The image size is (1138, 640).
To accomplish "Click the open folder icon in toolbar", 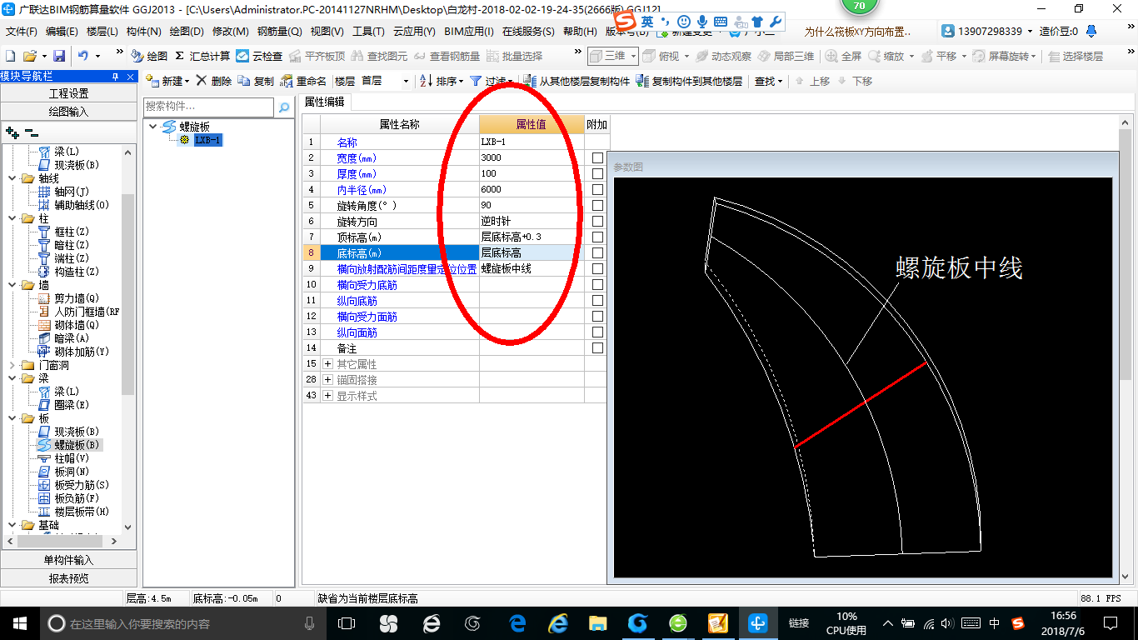I will point(29,56).
